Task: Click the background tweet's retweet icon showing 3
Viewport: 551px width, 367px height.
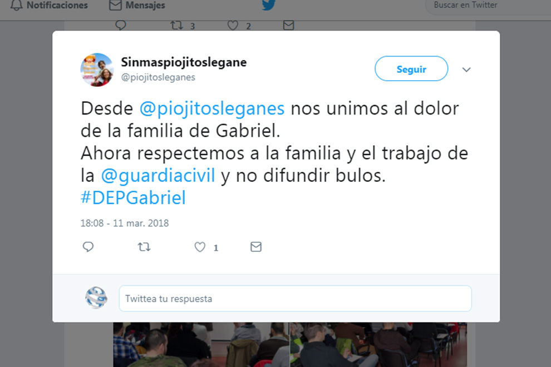Action: [x=177, y=25]
